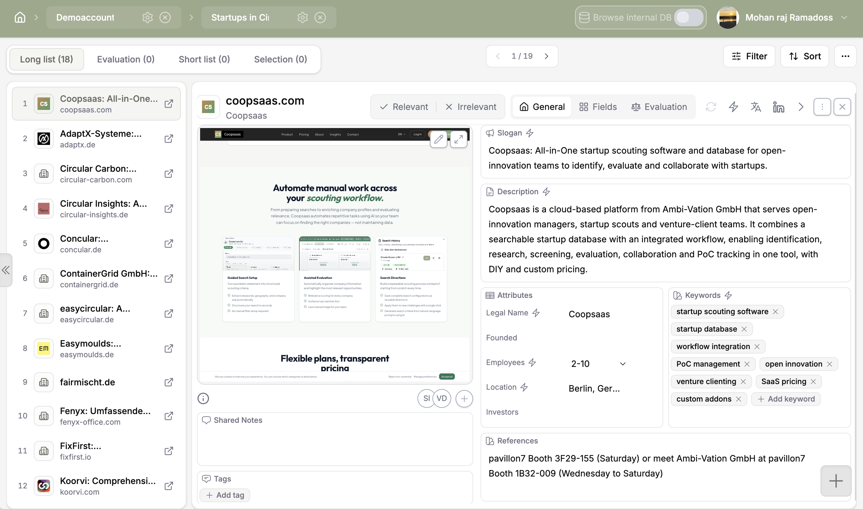The image size is (863, 509).
Task: Open the Evaluation detail tab with scale icon
Action: [x=659, y=107]
